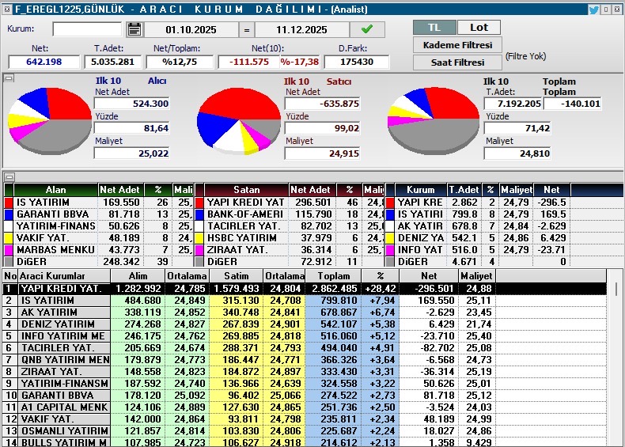Screen dimensions: 625x447
Task: Open Kademe Filtresi filter
Action: pos(457,44)
